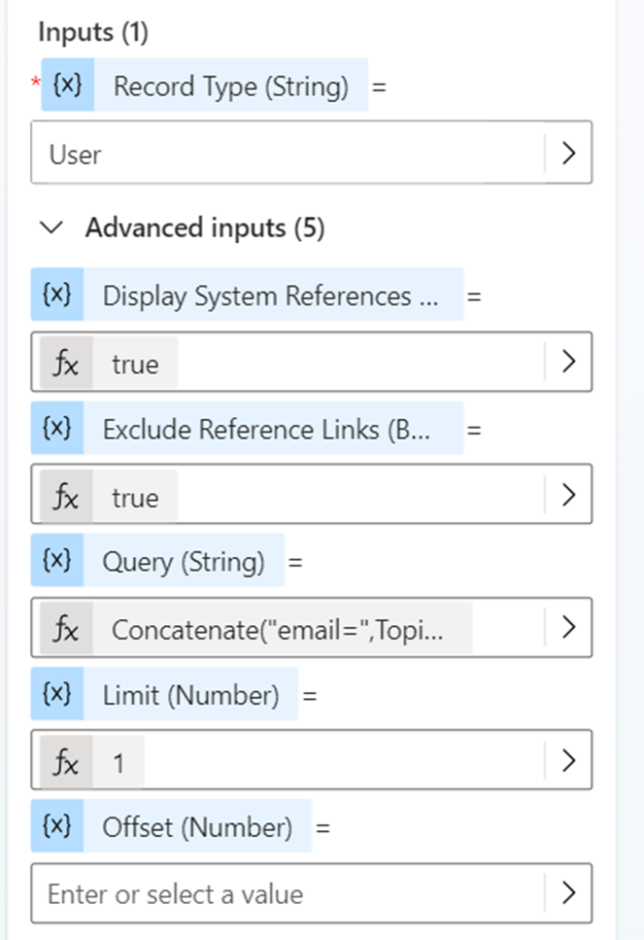
Task: Click the variable icon beside Record Type
Action: tap(66, 87)
